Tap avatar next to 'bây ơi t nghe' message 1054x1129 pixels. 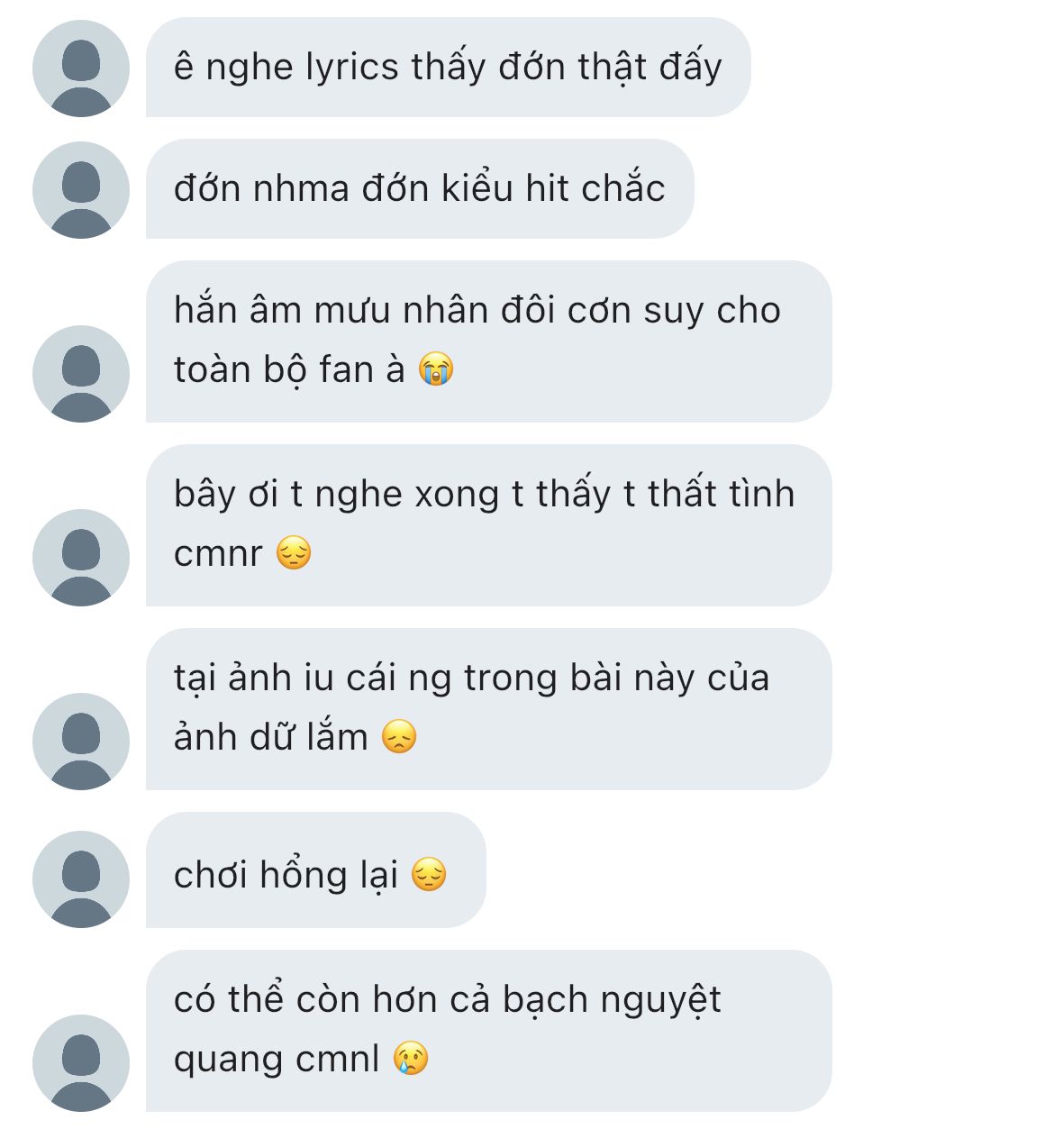81,558
